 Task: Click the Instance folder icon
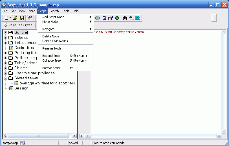pyautogui.click(x=11, y=38)
